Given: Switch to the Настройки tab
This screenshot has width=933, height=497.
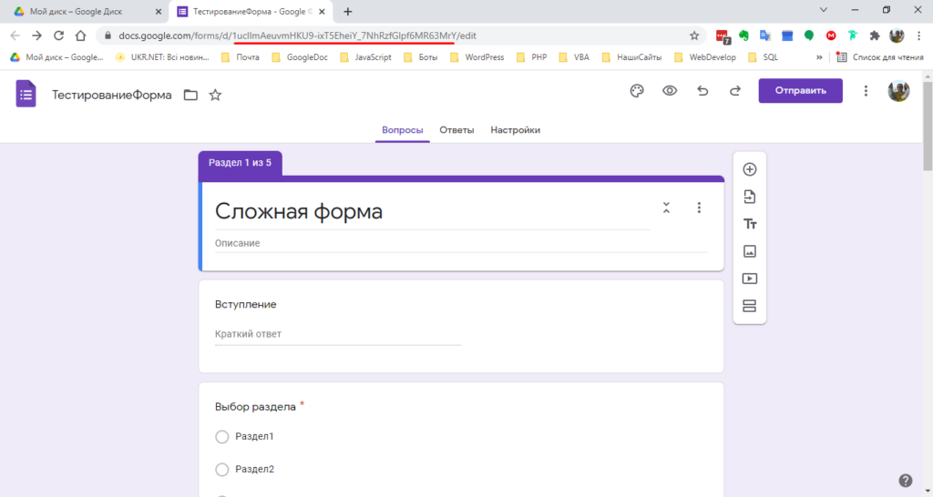Looking at the screenshot, I should click(515, 130).
